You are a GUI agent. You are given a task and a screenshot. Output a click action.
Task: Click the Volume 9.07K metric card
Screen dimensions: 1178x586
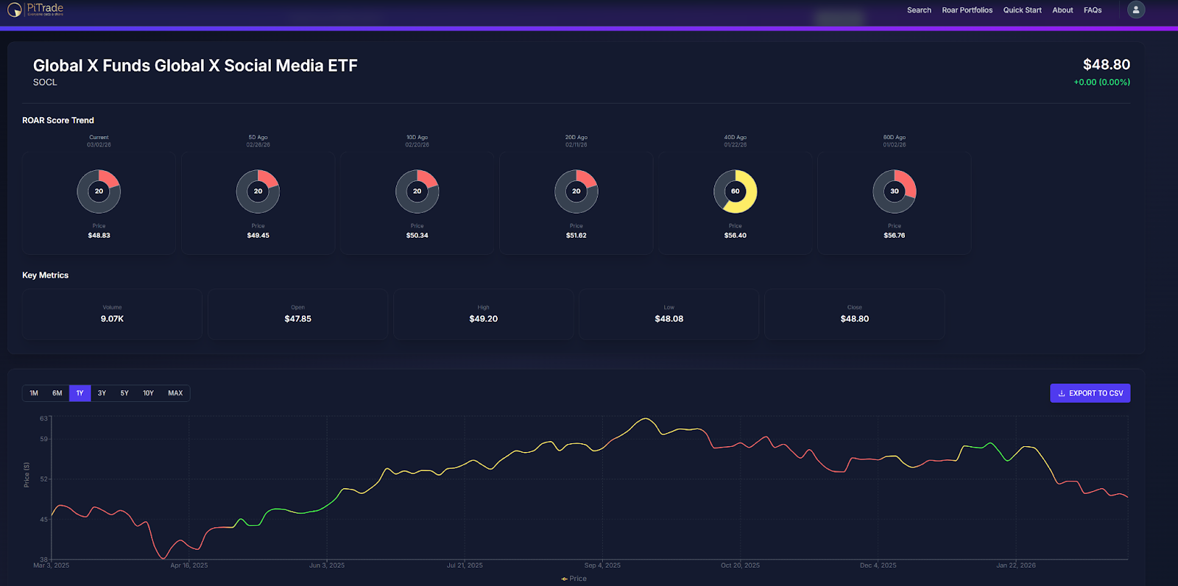pyautogui.click(x=112, y=314)
